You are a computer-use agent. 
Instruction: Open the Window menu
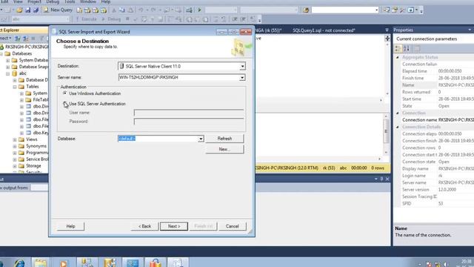tap(87, 1)
